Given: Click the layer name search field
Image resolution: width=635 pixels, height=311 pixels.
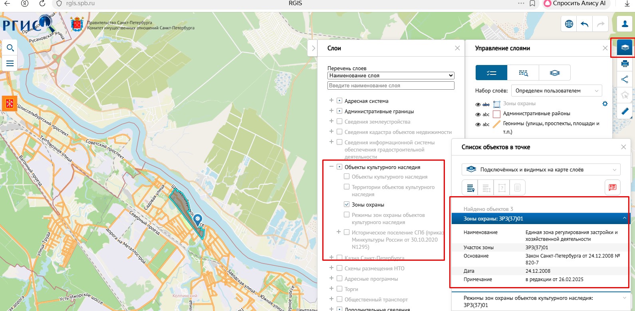Looking at the screenshot, I should 391,86.
